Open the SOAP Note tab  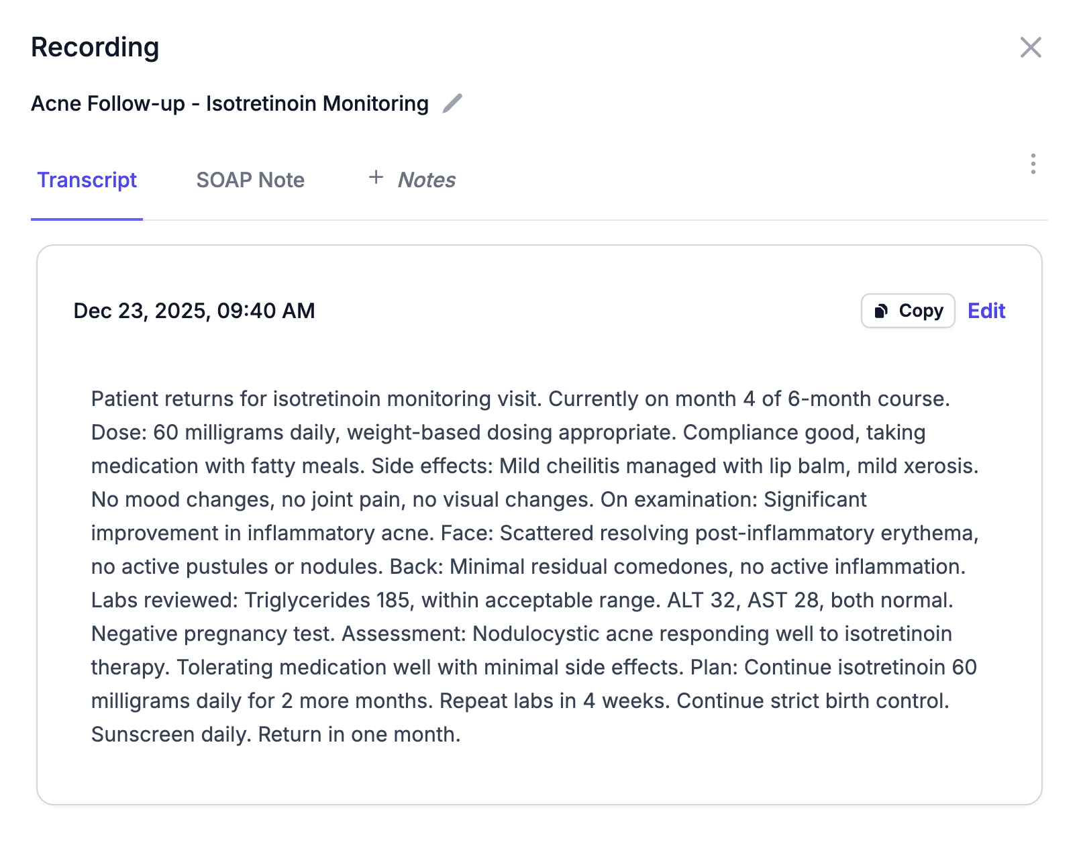click(250, 180)
